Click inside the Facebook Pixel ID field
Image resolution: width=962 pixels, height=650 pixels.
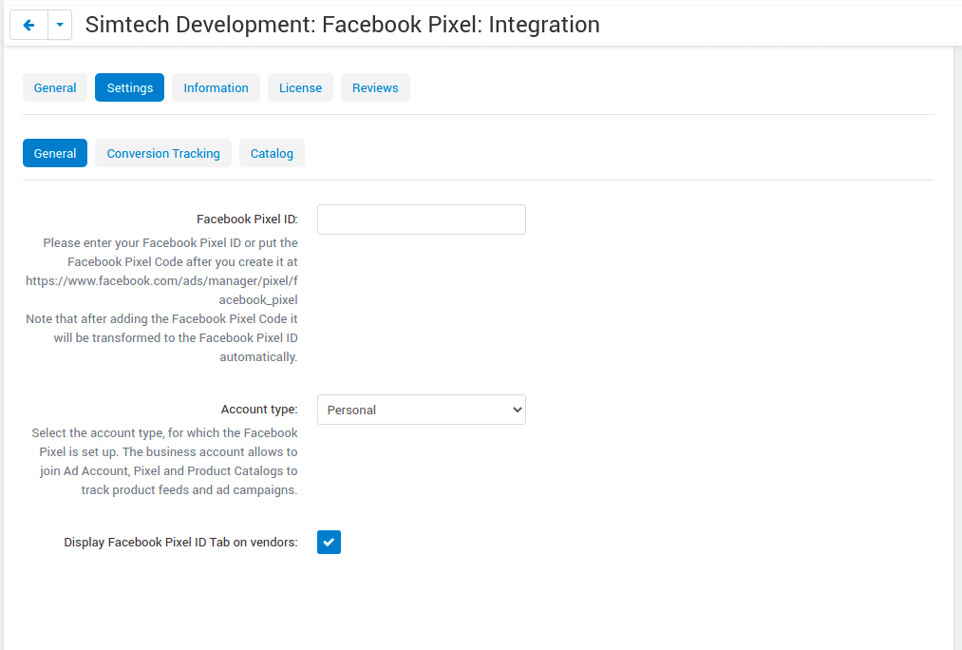pos(421,219)
